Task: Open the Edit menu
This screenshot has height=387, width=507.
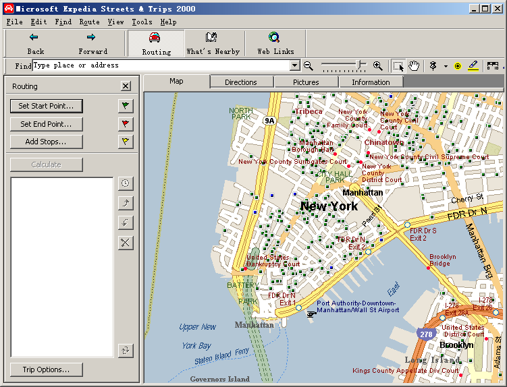Action: [x=38, y=22]
